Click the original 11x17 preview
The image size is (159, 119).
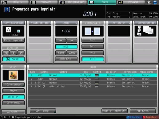click(x=14, y=31)
